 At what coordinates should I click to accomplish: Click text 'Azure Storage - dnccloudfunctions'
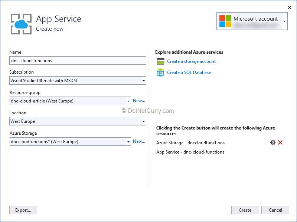pos(190,143)
